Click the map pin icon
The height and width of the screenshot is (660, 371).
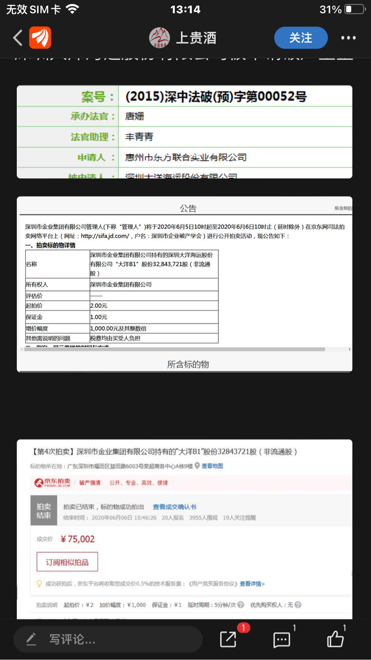click(197, 466)
